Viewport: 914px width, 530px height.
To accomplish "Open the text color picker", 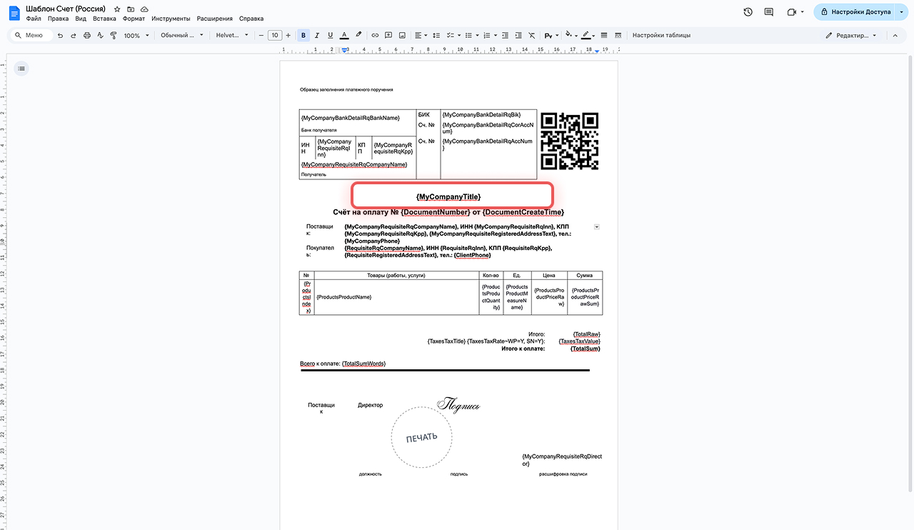I will click(x=344, y=35).
